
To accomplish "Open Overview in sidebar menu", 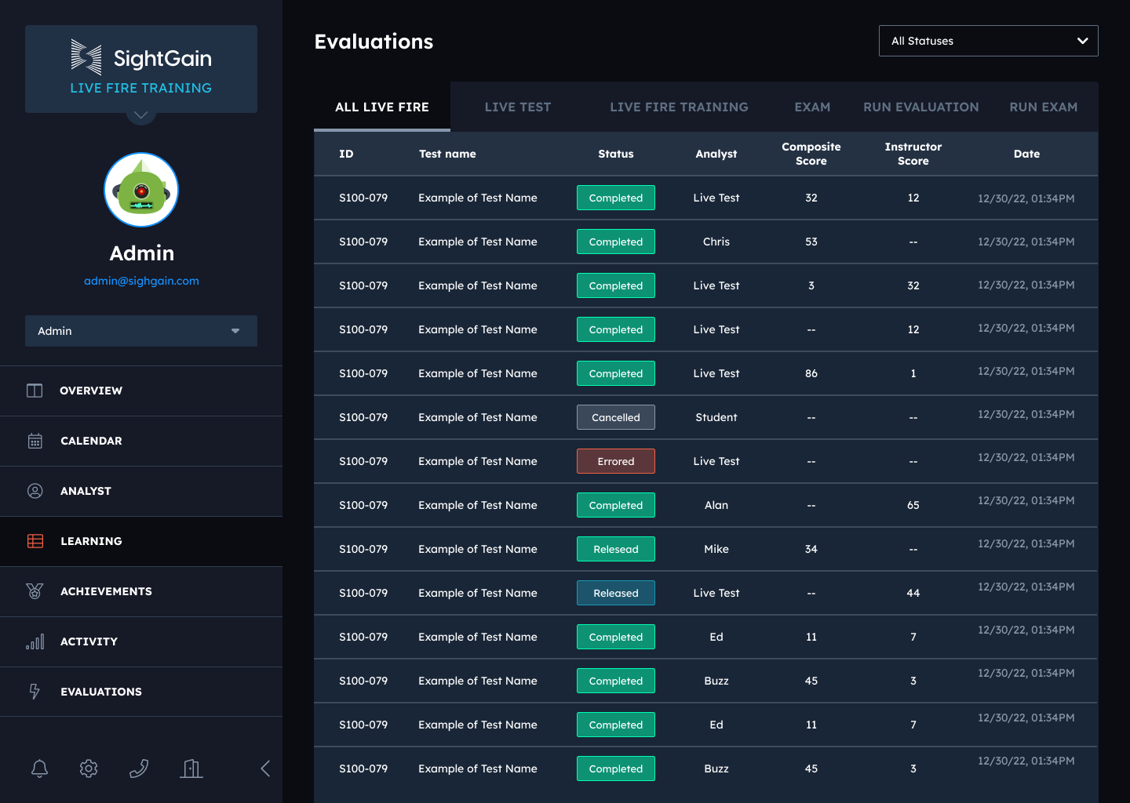I will [x=141, y=391].
